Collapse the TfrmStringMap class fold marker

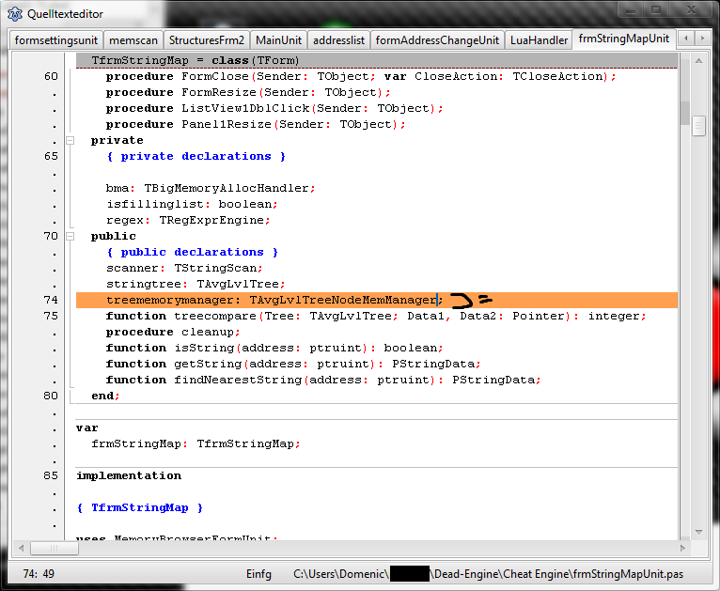pos(70,61)
